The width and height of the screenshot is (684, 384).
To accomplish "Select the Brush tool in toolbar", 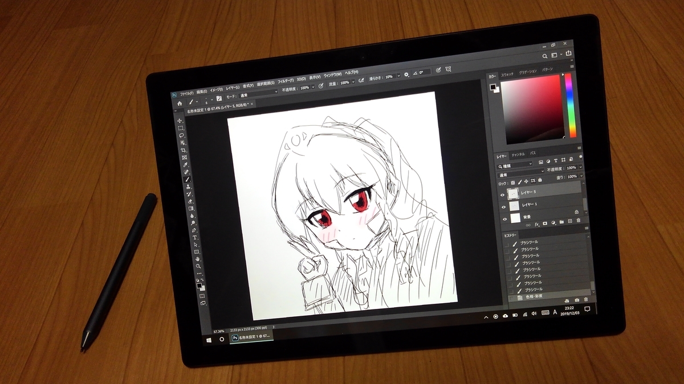I will pyautogui.click(x=187, y=179).
